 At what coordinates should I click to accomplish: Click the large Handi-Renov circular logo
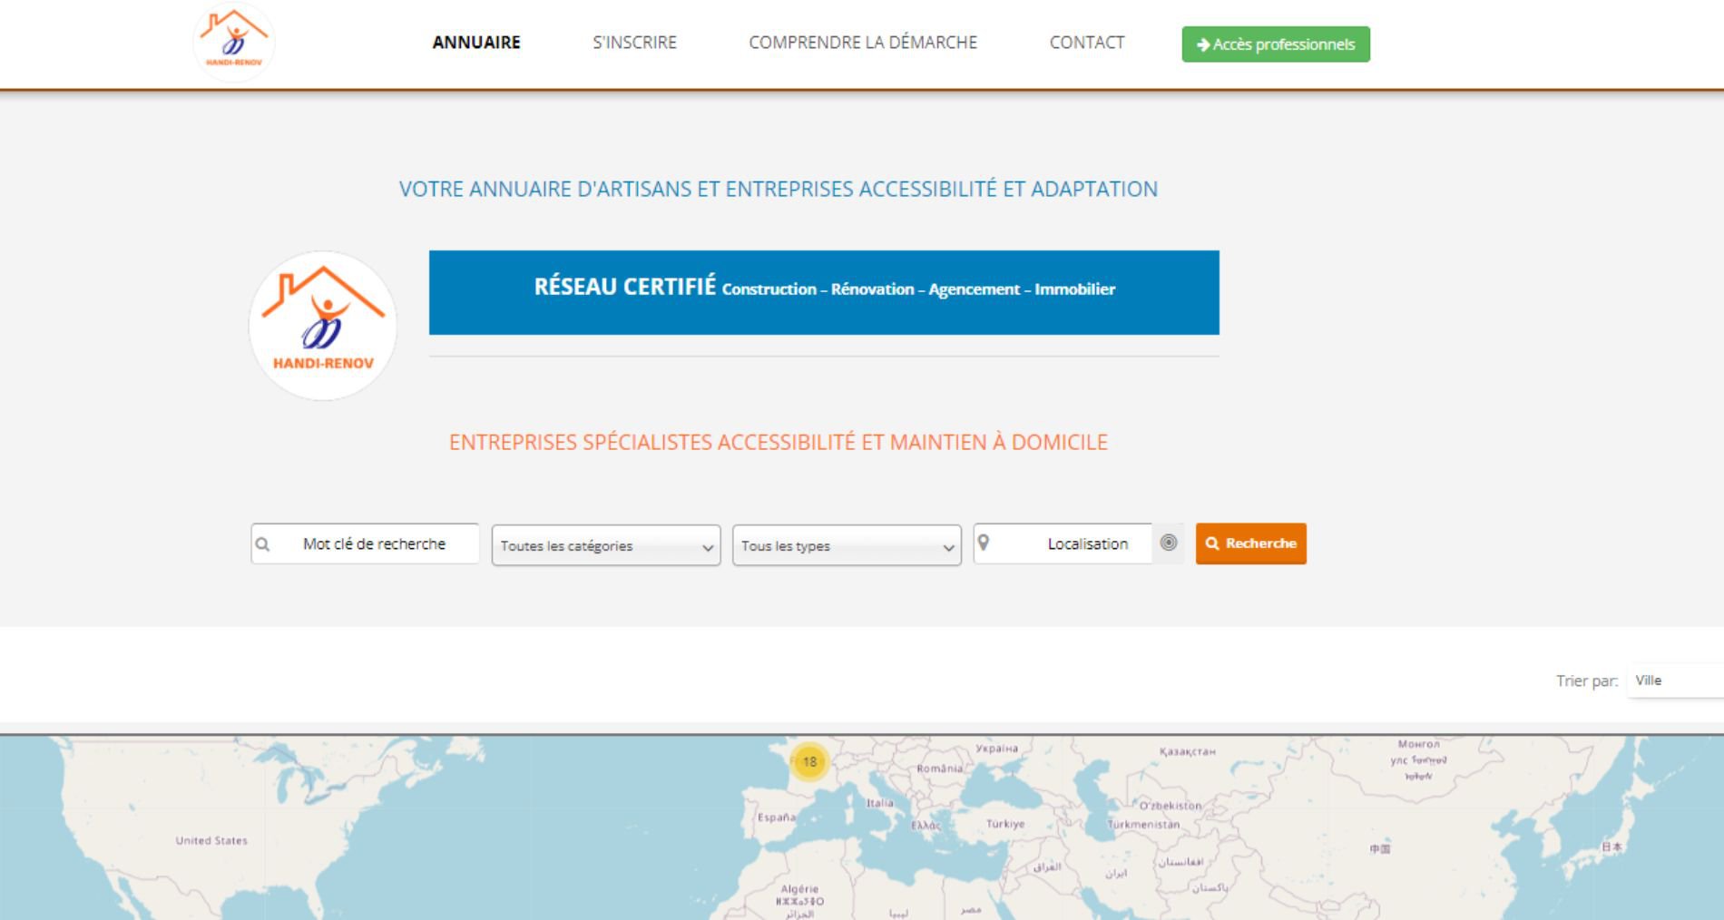pos(323,326)
